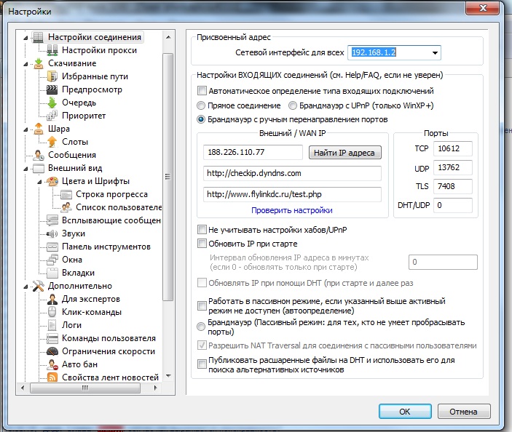
Task: Click the Шара upload icon
Action: (39, 129)
